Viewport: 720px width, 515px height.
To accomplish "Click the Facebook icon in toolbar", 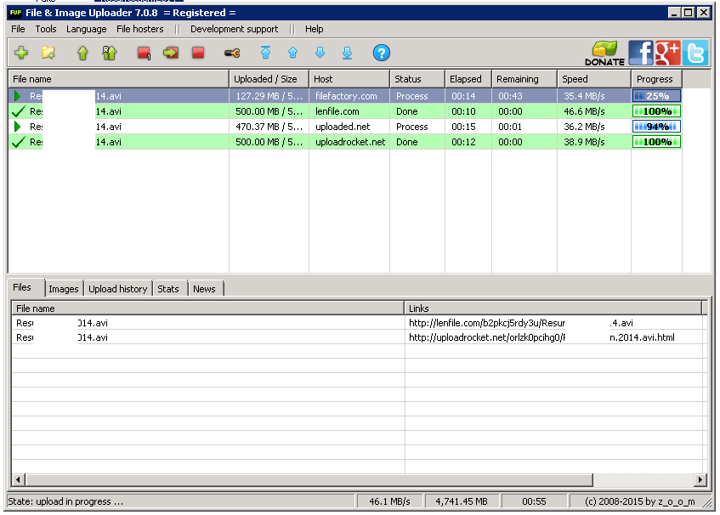I will click(641, 53).
